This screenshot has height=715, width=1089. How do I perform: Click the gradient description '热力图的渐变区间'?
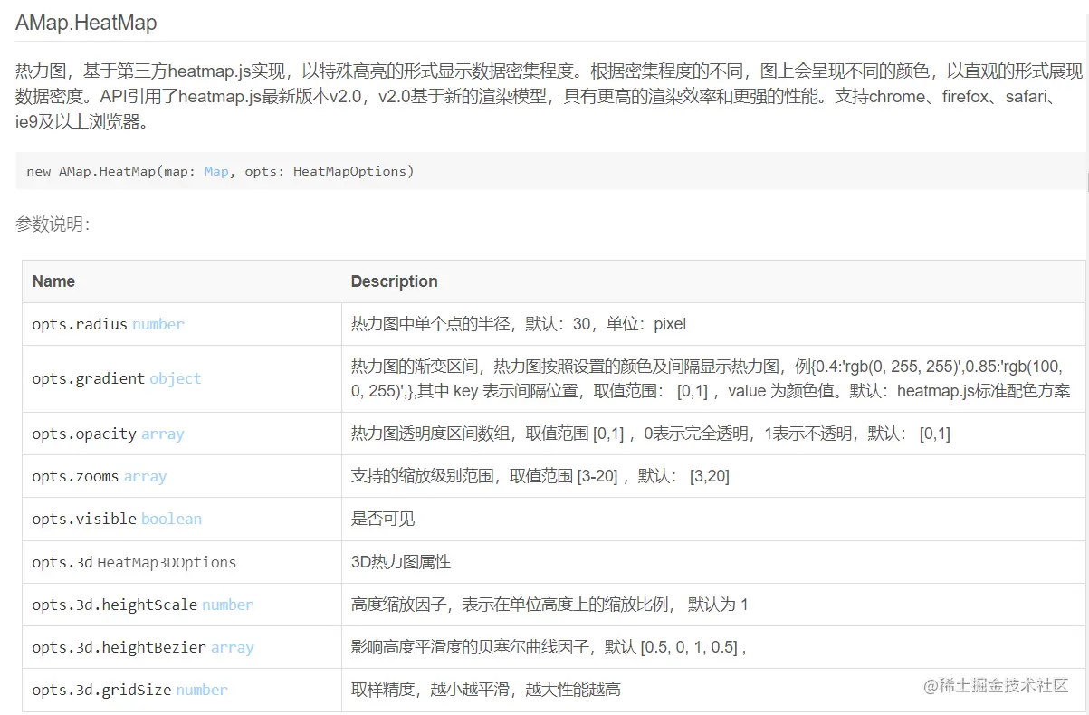[x=416, y=367]
